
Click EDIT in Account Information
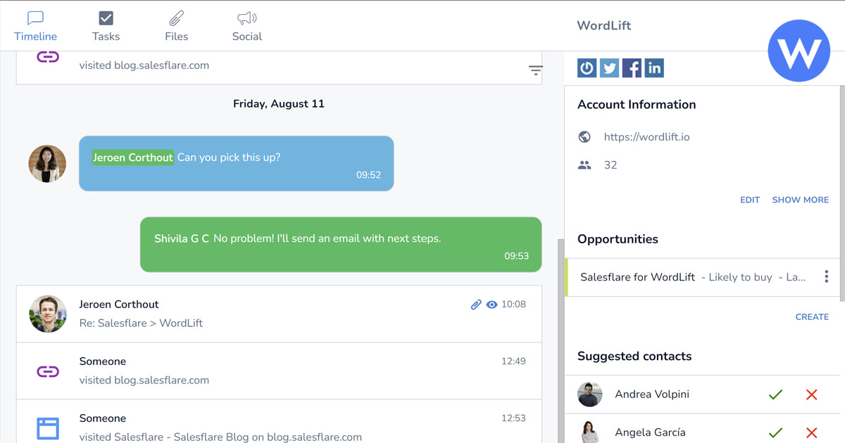coord(749,200)
